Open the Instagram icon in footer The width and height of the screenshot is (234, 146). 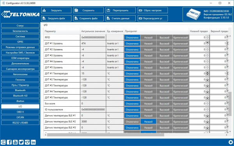[27, 142]
